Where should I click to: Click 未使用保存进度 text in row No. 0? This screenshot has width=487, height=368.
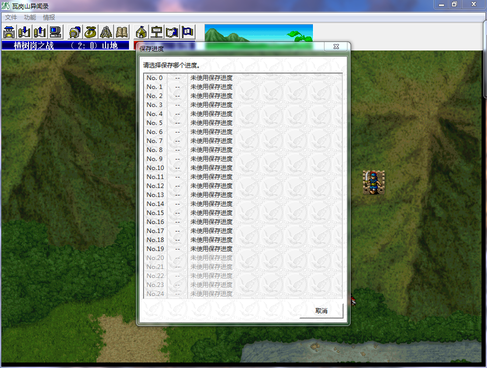211,78
